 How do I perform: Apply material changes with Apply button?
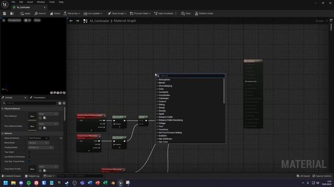coord(26,14)
